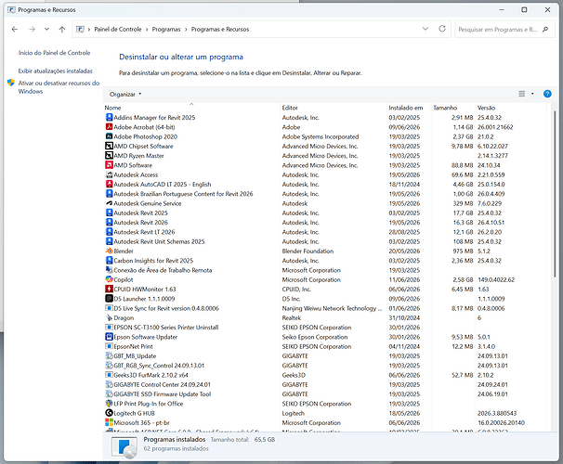
Task: Click the Logitech G HUB icon
Action: tap(109, 413)
